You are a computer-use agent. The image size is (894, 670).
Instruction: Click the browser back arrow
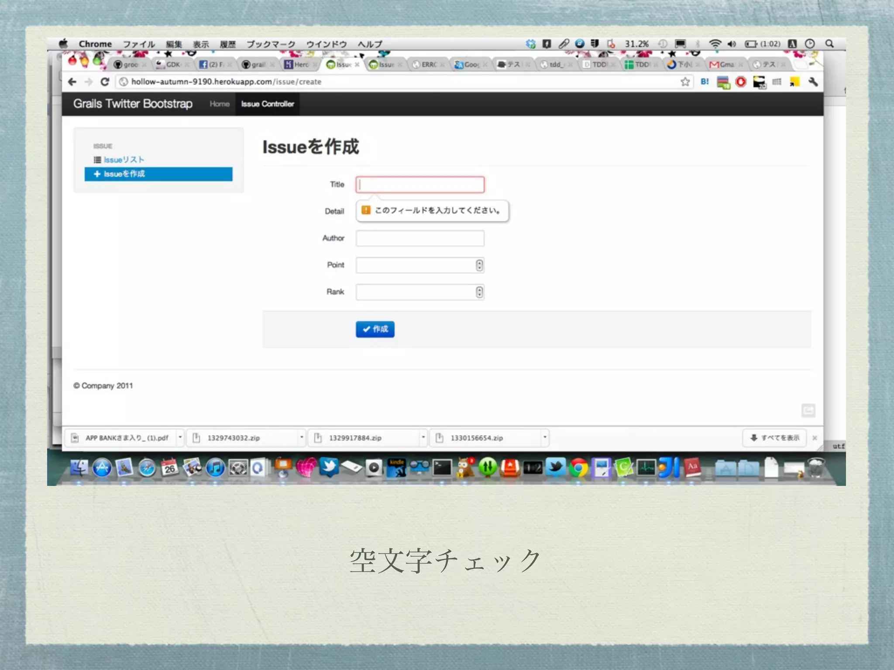coord(72,82)
